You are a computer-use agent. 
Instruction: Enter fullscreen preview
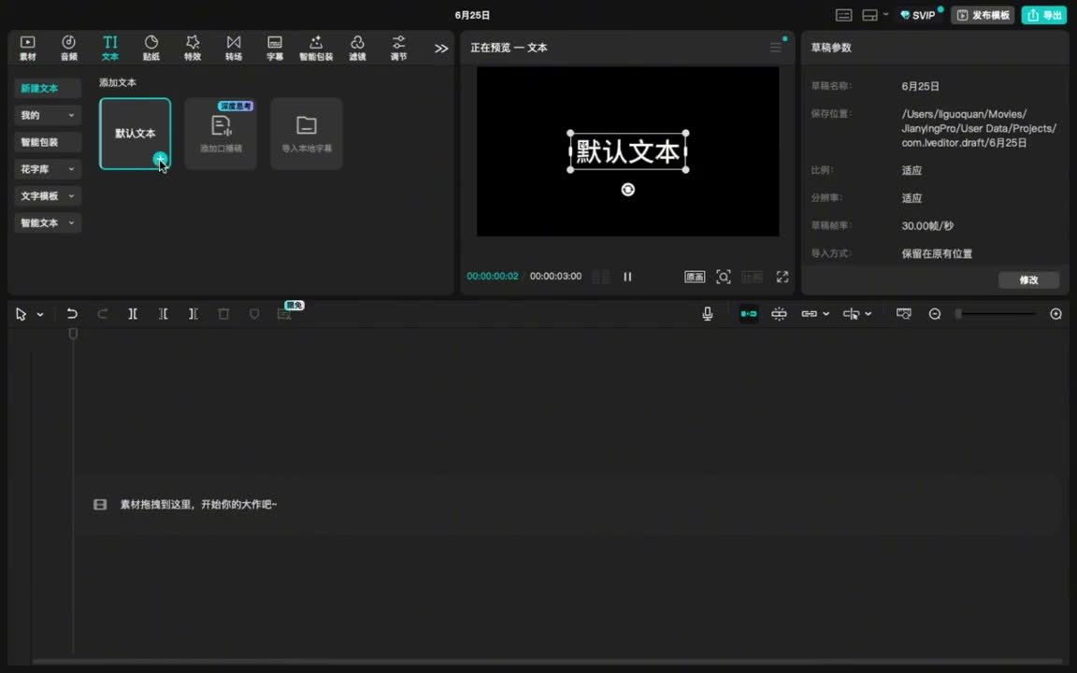(x=783, y=277)
